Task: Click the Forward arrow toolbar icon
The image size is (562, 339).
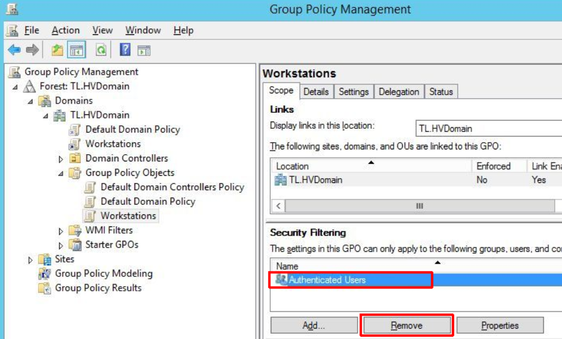Action: point(32,50)
